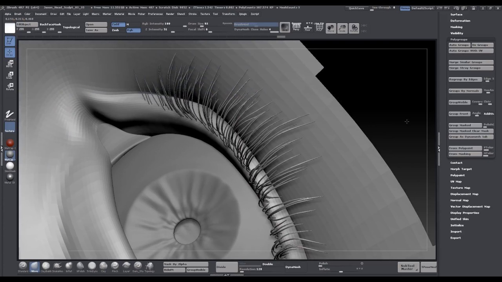This screenshot has height=282, width=502.
Task: Click the Auto Groups button
Action: 459,45
